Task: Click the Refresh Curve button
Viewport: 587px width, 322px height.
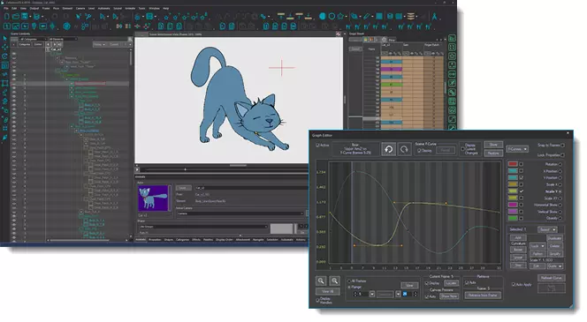Action: (x=552, y=278)
